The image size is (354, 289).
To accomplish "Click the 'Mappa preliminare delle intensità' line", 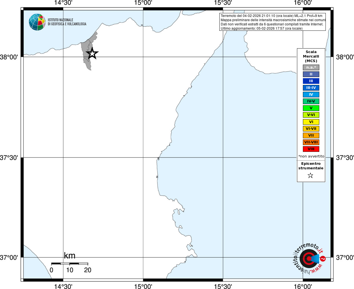I will 273,20.
